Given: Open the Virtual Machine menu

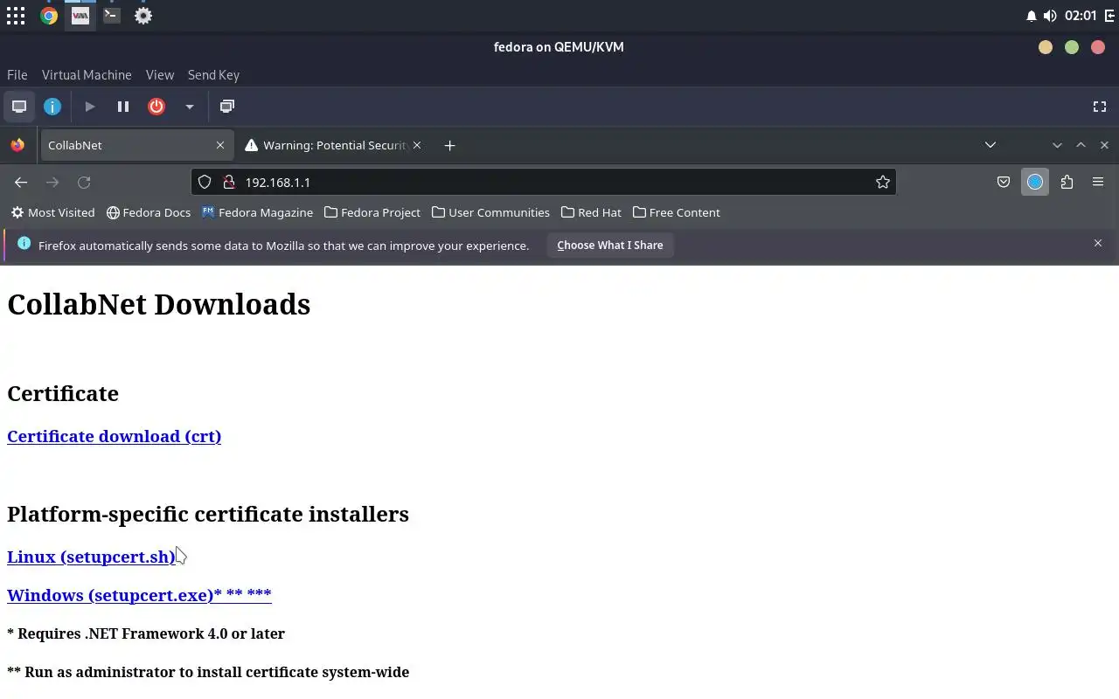Looking at the screenshot, I should click(x=87, y=75).
